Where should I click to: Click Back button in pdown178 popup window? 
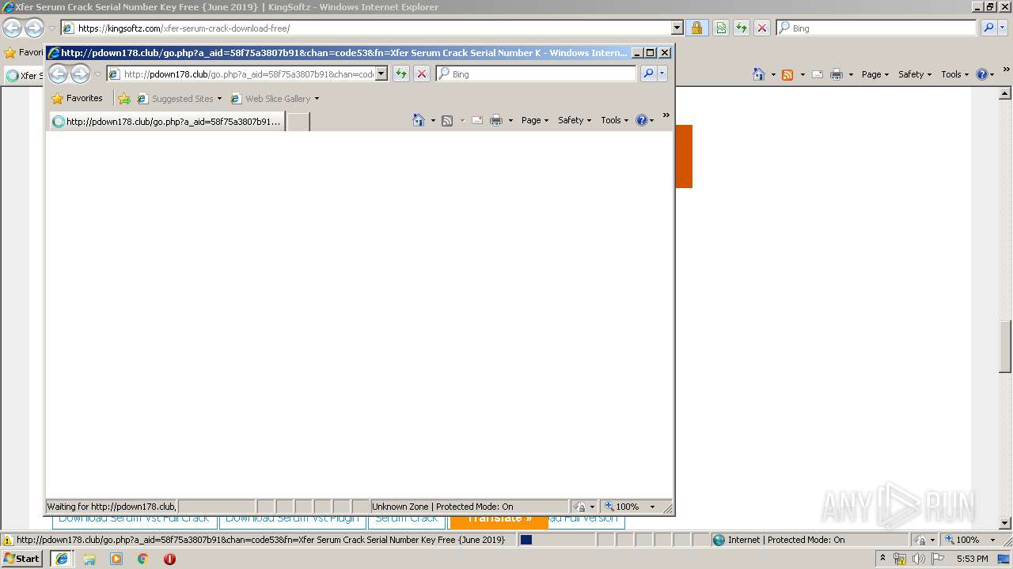[58, 73]
